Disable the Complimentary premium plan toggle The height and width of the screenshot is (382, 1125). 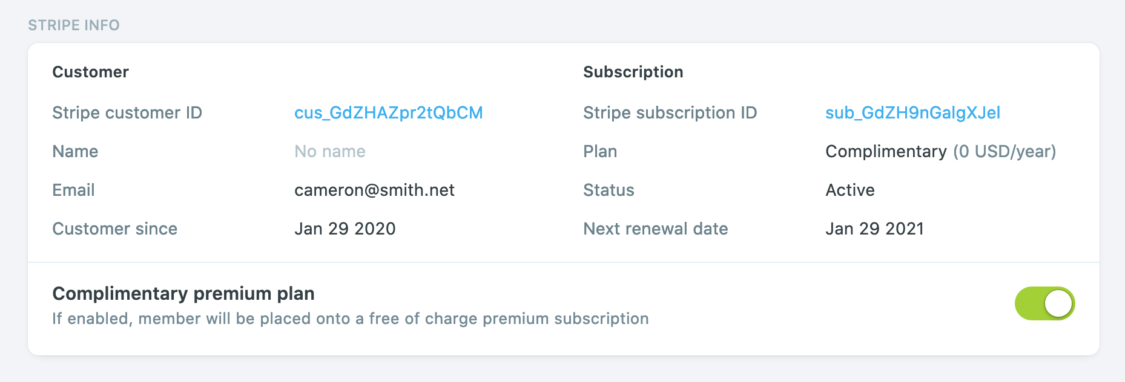pos(1044,303)
